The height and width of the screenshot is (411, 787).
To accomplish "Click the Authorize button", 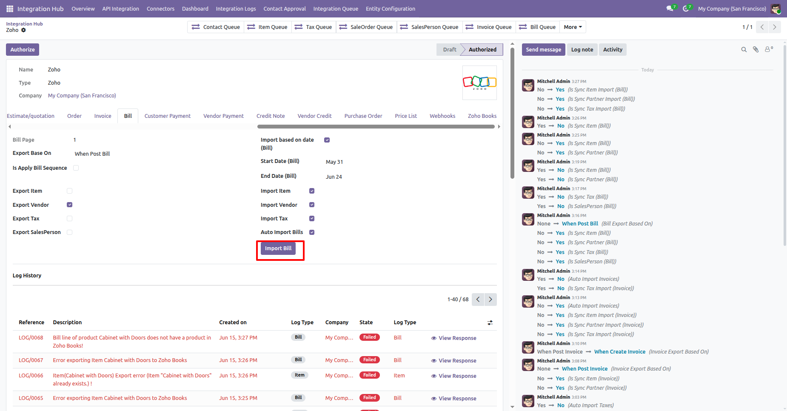I will pyautogui.click(x=23, y=49).
